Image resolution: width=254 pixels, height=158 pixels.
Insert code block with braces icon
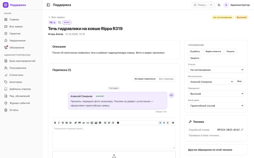click(88, 123)
